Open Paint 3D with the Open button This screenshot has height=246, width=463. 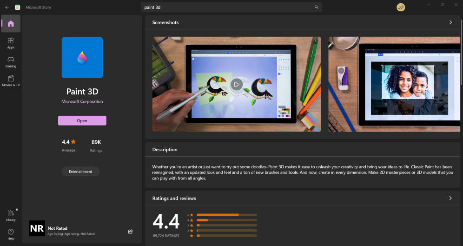[x=82, y=121]
